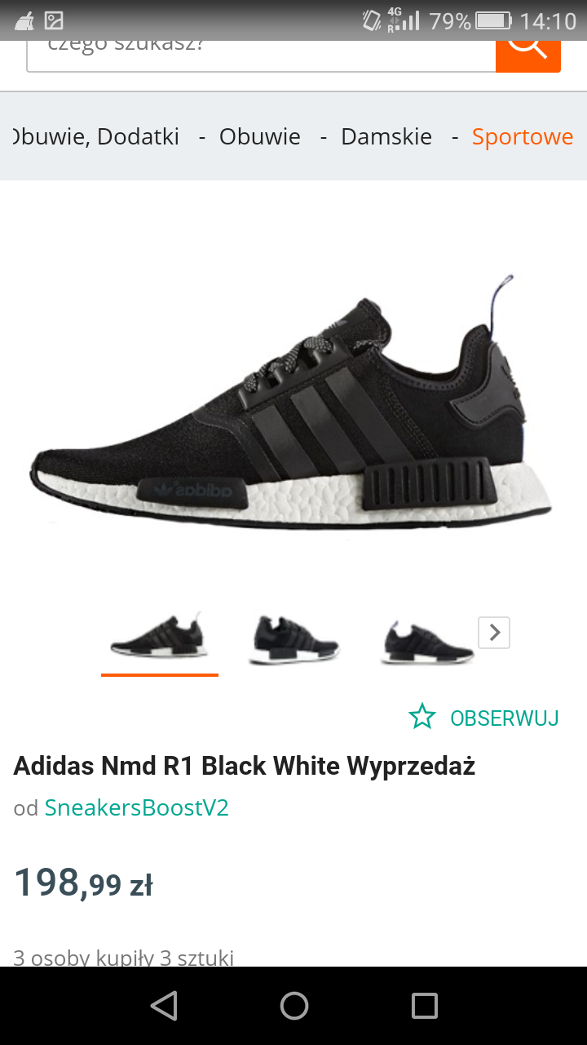
Task: Tap the star icon to watch item
Action: tap(422, 717)
